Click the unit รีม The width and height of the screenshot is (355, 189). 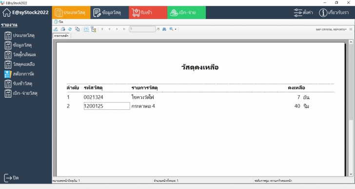point(306,106)
